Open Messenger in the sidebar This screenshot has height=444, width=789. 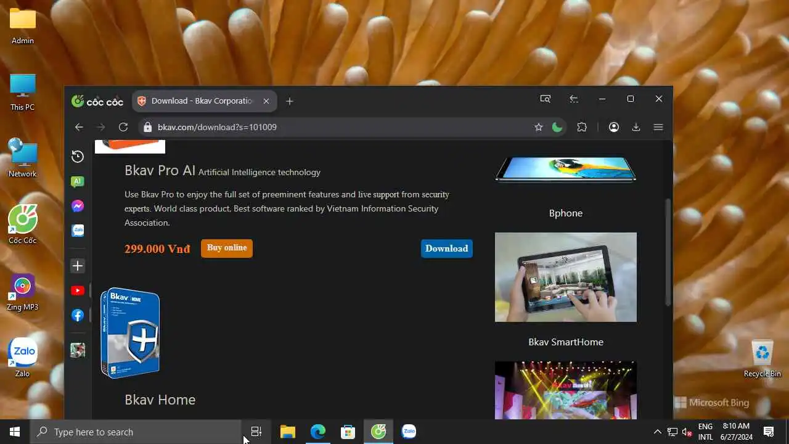78,206
